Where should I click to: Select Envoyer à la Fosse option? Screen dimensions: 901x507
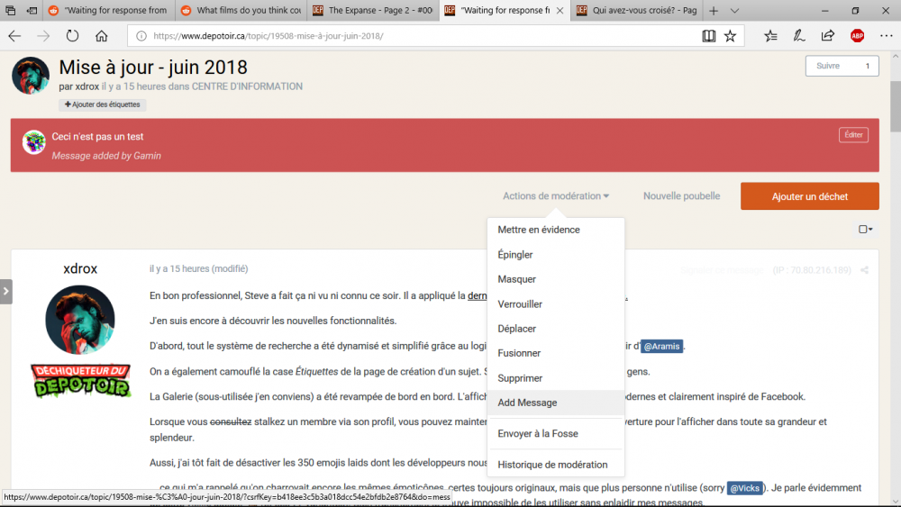pyautogui.click(x=537, y=433)
